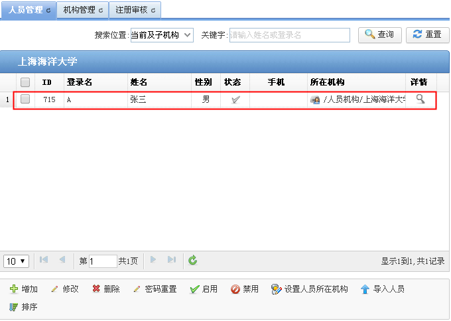Click the 启用 enable button

[204, 289]
